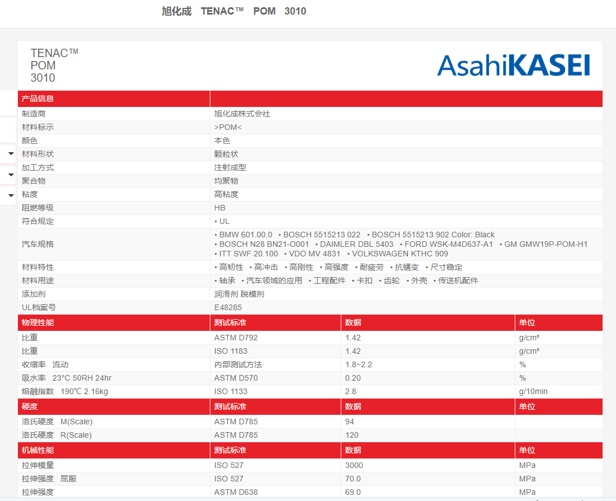The width and height of the screenshot is (616, 501).
Task: Select "BOSCH 5515213 902 Color: Black"
Action: (x=433, y=235)
